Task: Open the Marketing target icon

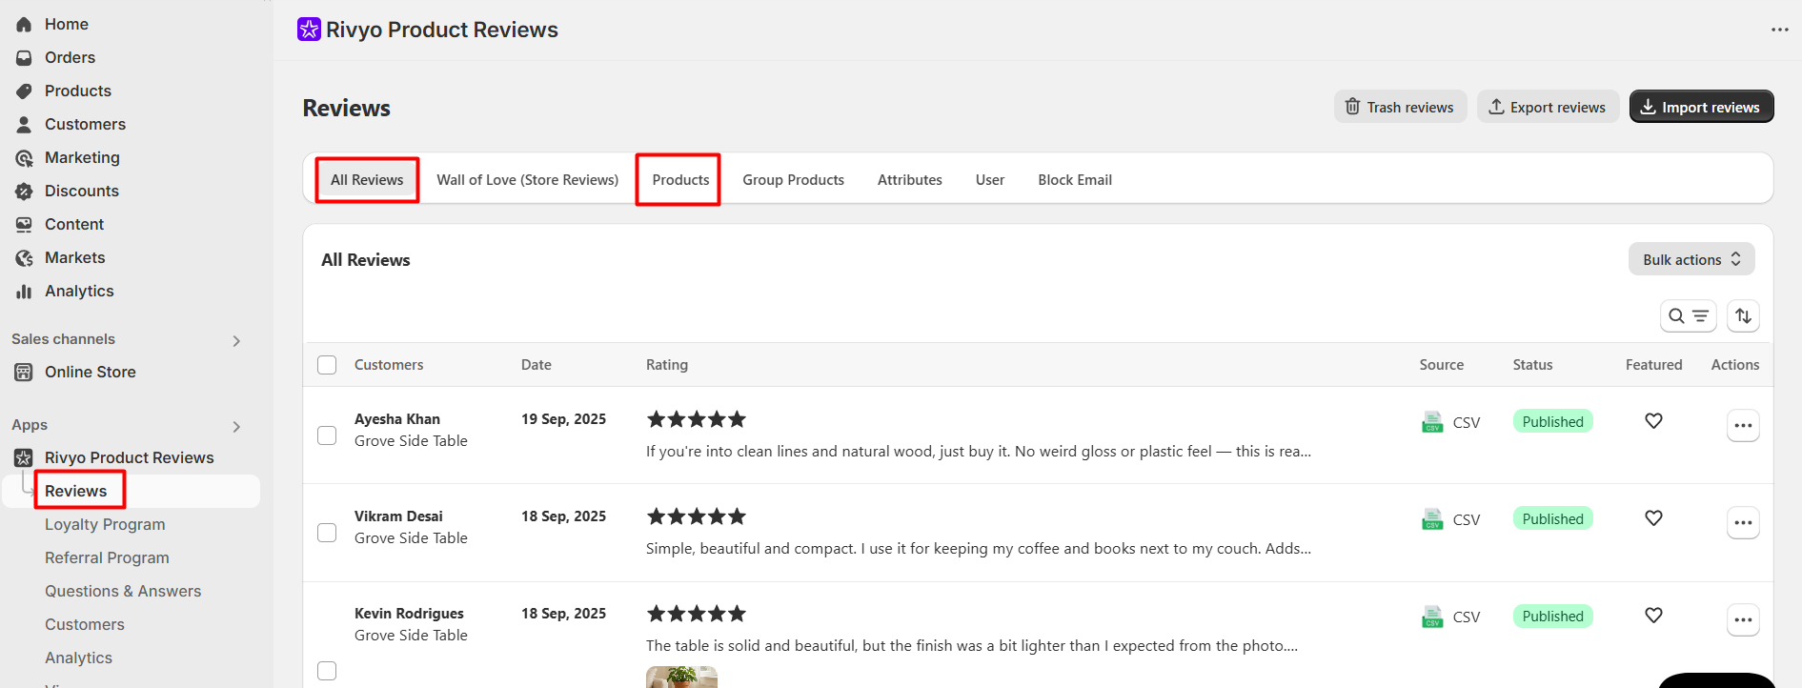Action: 24,157
